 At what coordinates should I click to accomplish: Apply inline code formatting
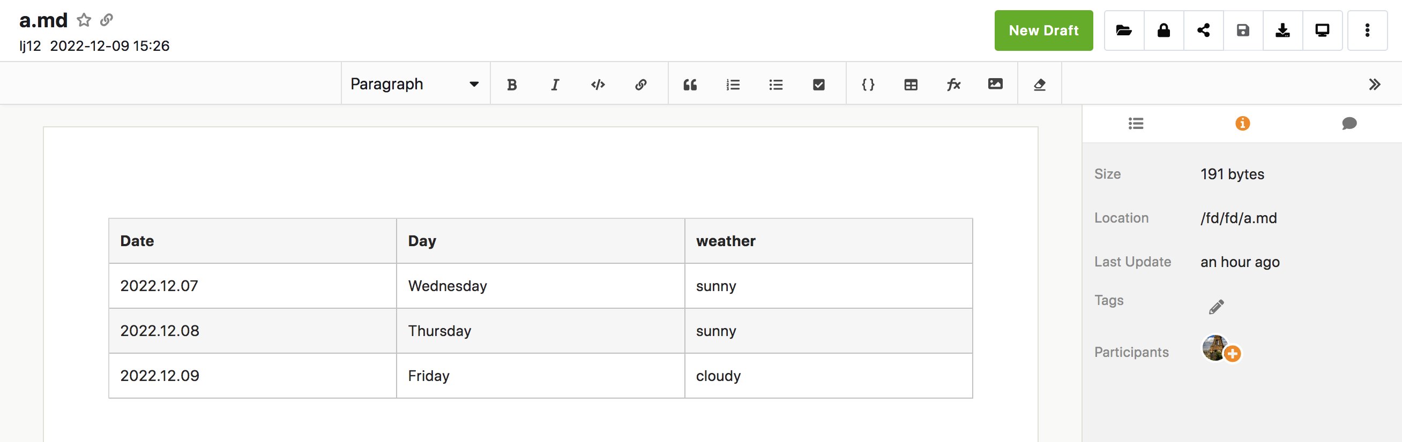pos(598,85)
